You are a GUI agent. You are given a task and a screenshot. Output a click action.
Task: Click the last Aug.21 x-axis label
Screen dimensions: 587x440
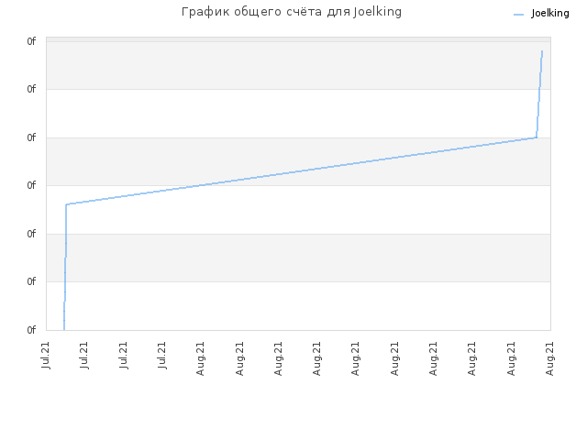point(549,358)
